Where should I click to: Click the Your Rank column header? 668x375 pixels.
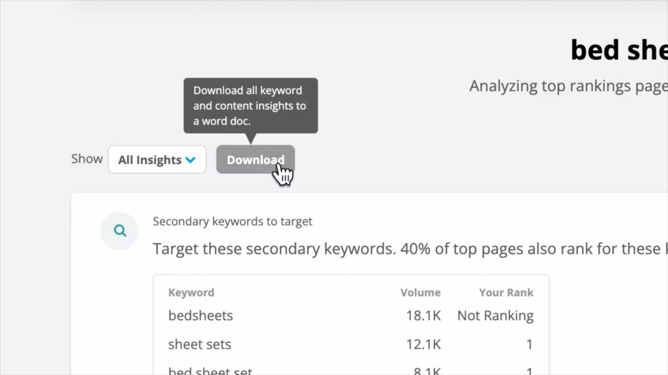[x=506, y=292]
